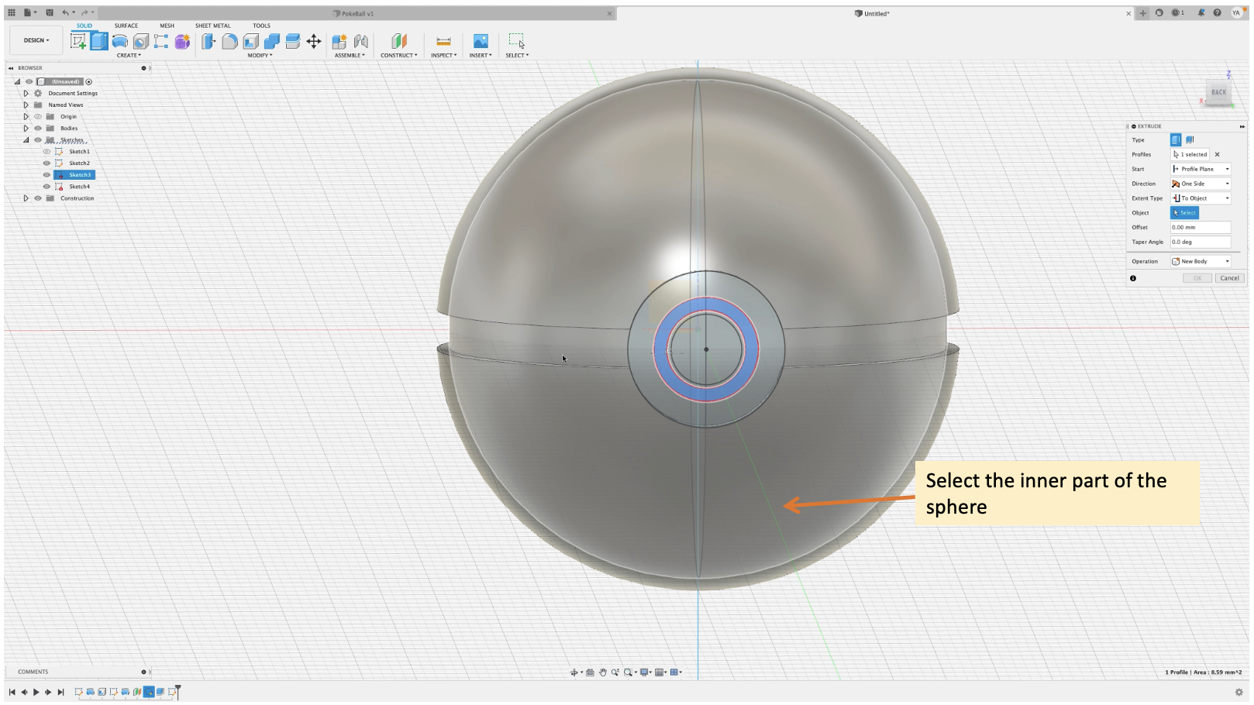Click the New Component icon
The width and height of the screenshot is (1254, 705).
point(339,41)
